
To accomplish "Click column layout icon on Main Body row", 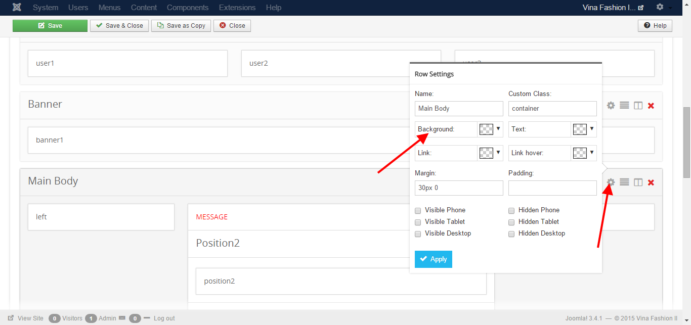I will point(638,182).
